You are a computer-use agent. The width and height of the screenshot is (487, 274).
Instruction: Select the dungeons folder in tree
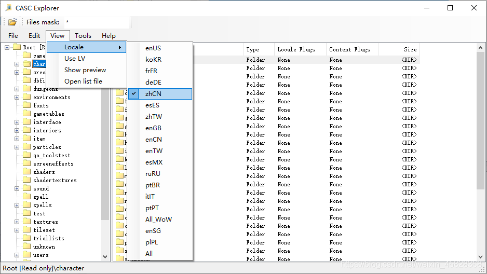[45, 89]
